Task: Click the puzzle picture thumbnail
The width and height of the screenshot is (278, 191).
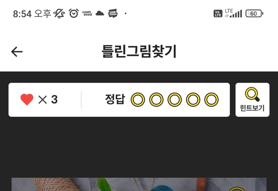Action: coord(139,184)
